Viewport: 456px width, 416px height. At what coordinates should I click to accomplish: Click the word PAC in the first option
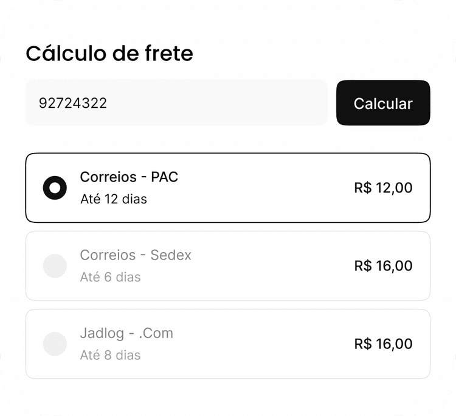pos(165,177)
